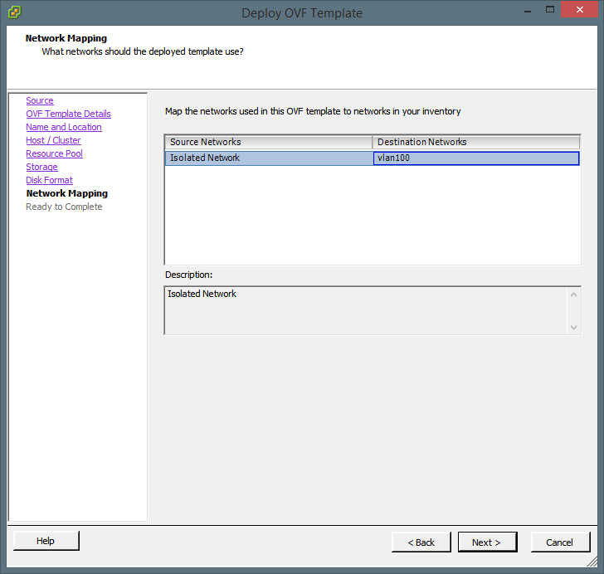Cancel the OVF deployment wizard

coord(559,542)
